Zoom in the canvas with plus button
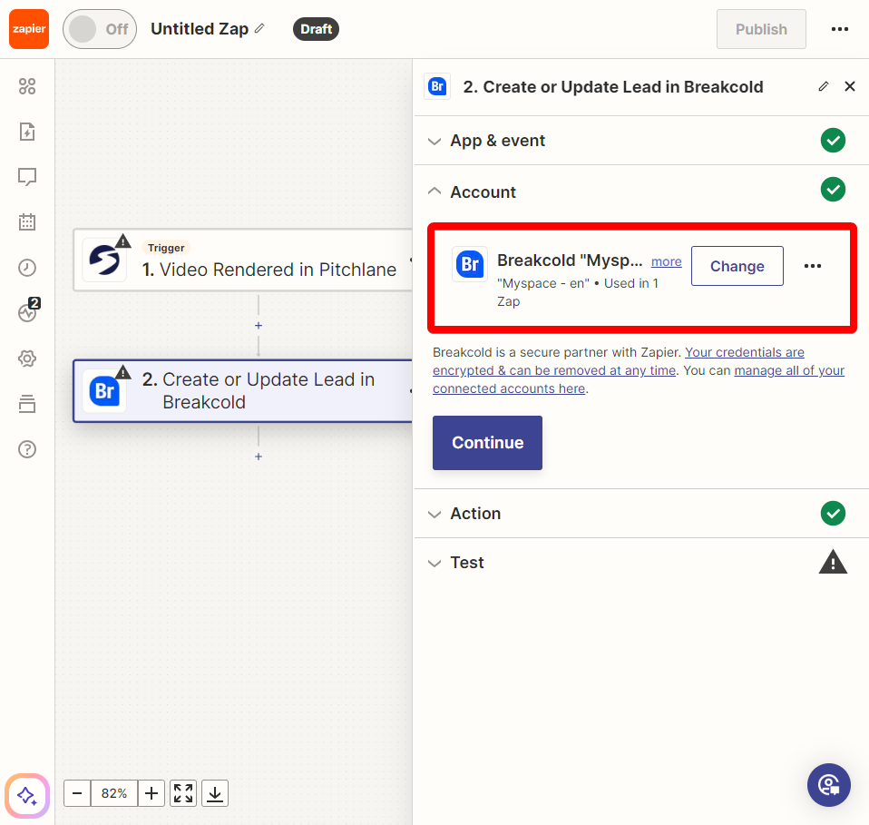Image resolution: width=869 pixels, height=825 pixels. point(151,793)
